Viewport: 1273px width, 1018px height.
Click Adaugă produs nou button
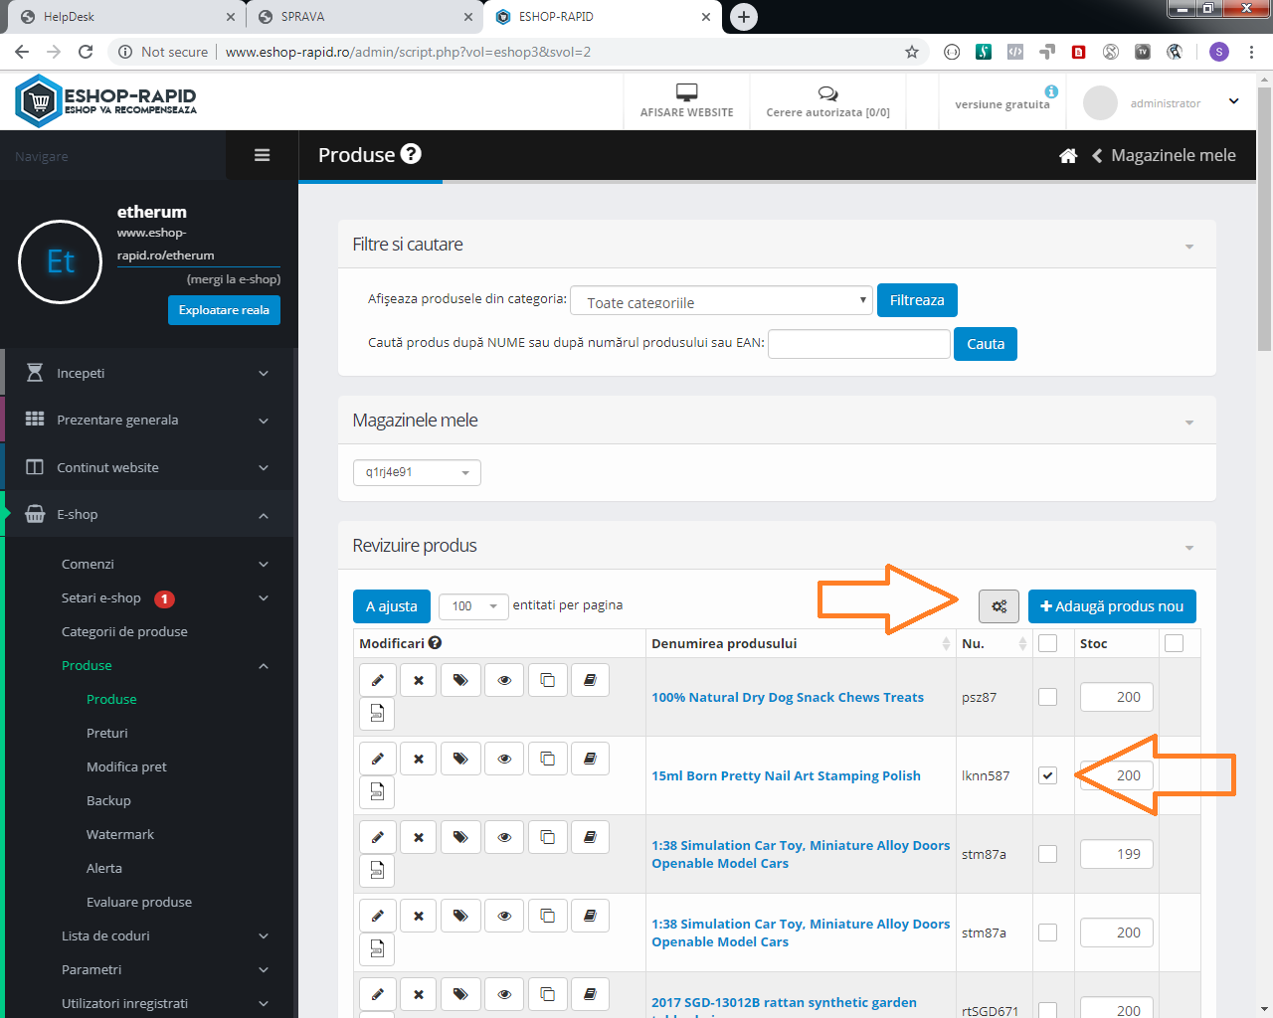[1112, 606]
